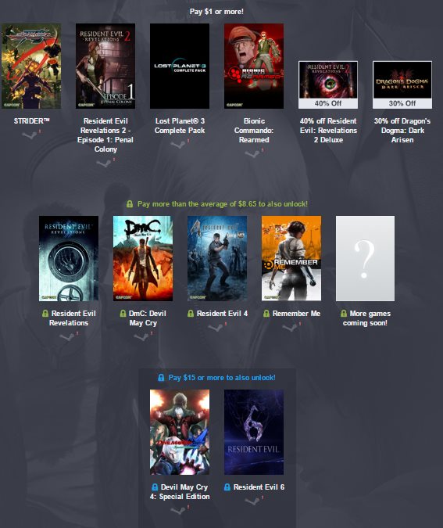Image resolution: width=443 pixels, height=528 pixels.
Task: Click 'Bionic Commando: Rearmed' title text
Action: (x=254, y=131)
